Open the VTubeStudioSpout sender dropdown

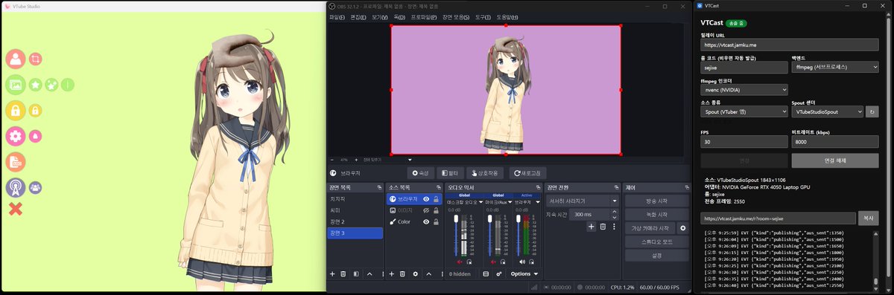coord(827,111)
